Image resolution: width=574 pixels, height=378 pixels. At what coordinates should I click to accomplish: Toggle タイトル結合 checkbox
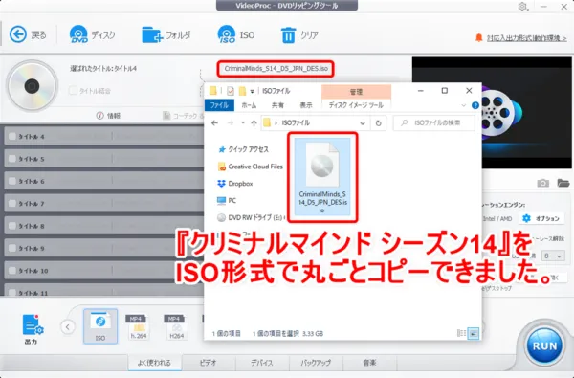pyautogui.click(x=74, y=91)
